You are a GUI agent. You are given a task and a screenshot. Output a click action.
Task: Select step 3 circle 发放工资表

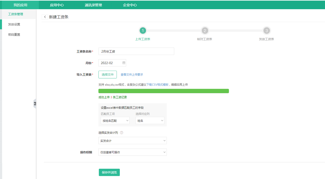coord(267,31)
